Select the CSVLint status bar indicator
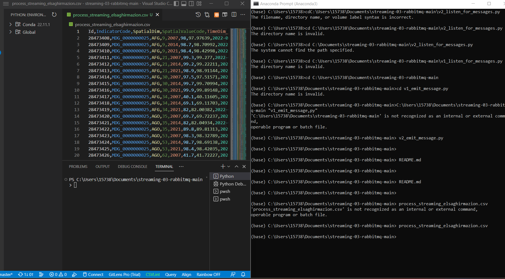 pyautogui.click(x=153, y=274)
